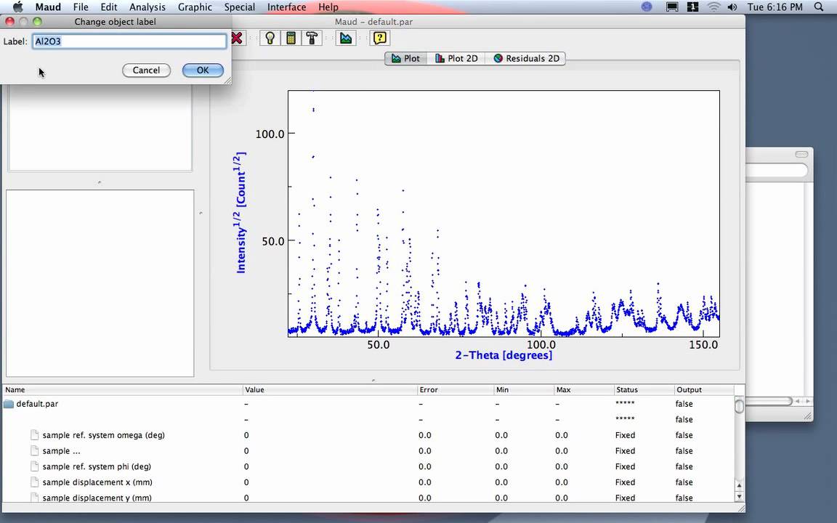Click the Max column header
The height and width of the screenshot is (523, 837).
(x=583, y=389)
